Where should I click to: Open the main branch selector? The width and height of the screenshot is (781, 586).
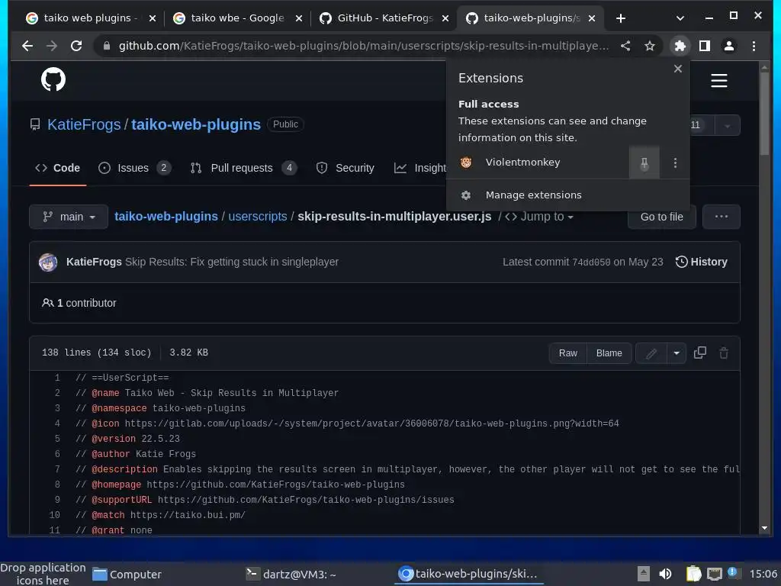69,217
